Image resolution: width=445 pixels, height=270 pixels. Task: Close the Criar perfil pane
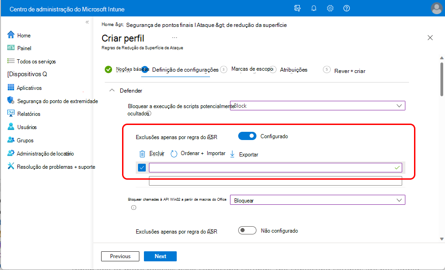[x=430, y=37]
